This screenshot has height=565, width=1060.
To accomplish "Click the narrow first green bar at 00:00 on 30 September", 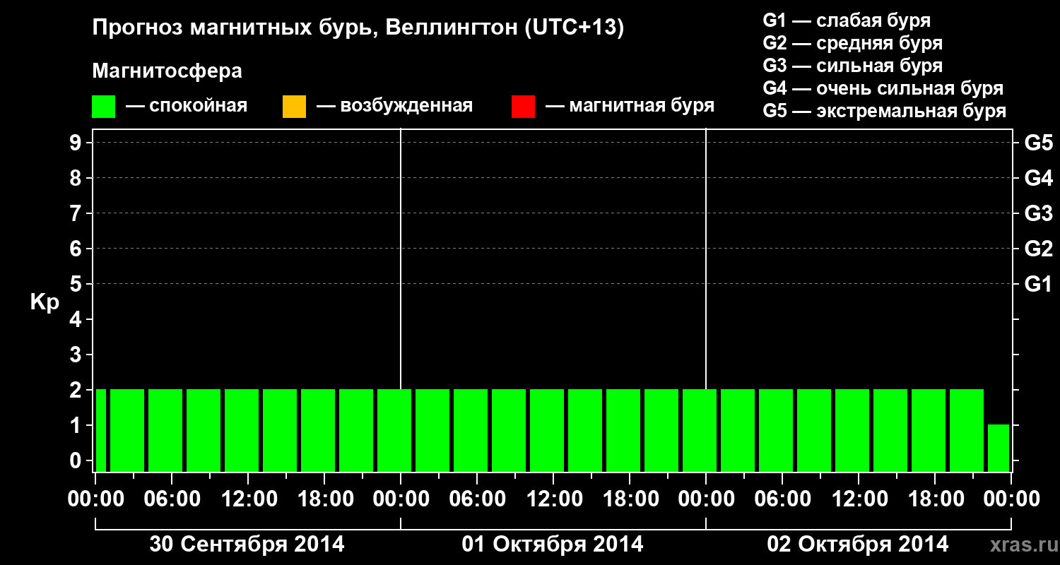I will 101,430.
